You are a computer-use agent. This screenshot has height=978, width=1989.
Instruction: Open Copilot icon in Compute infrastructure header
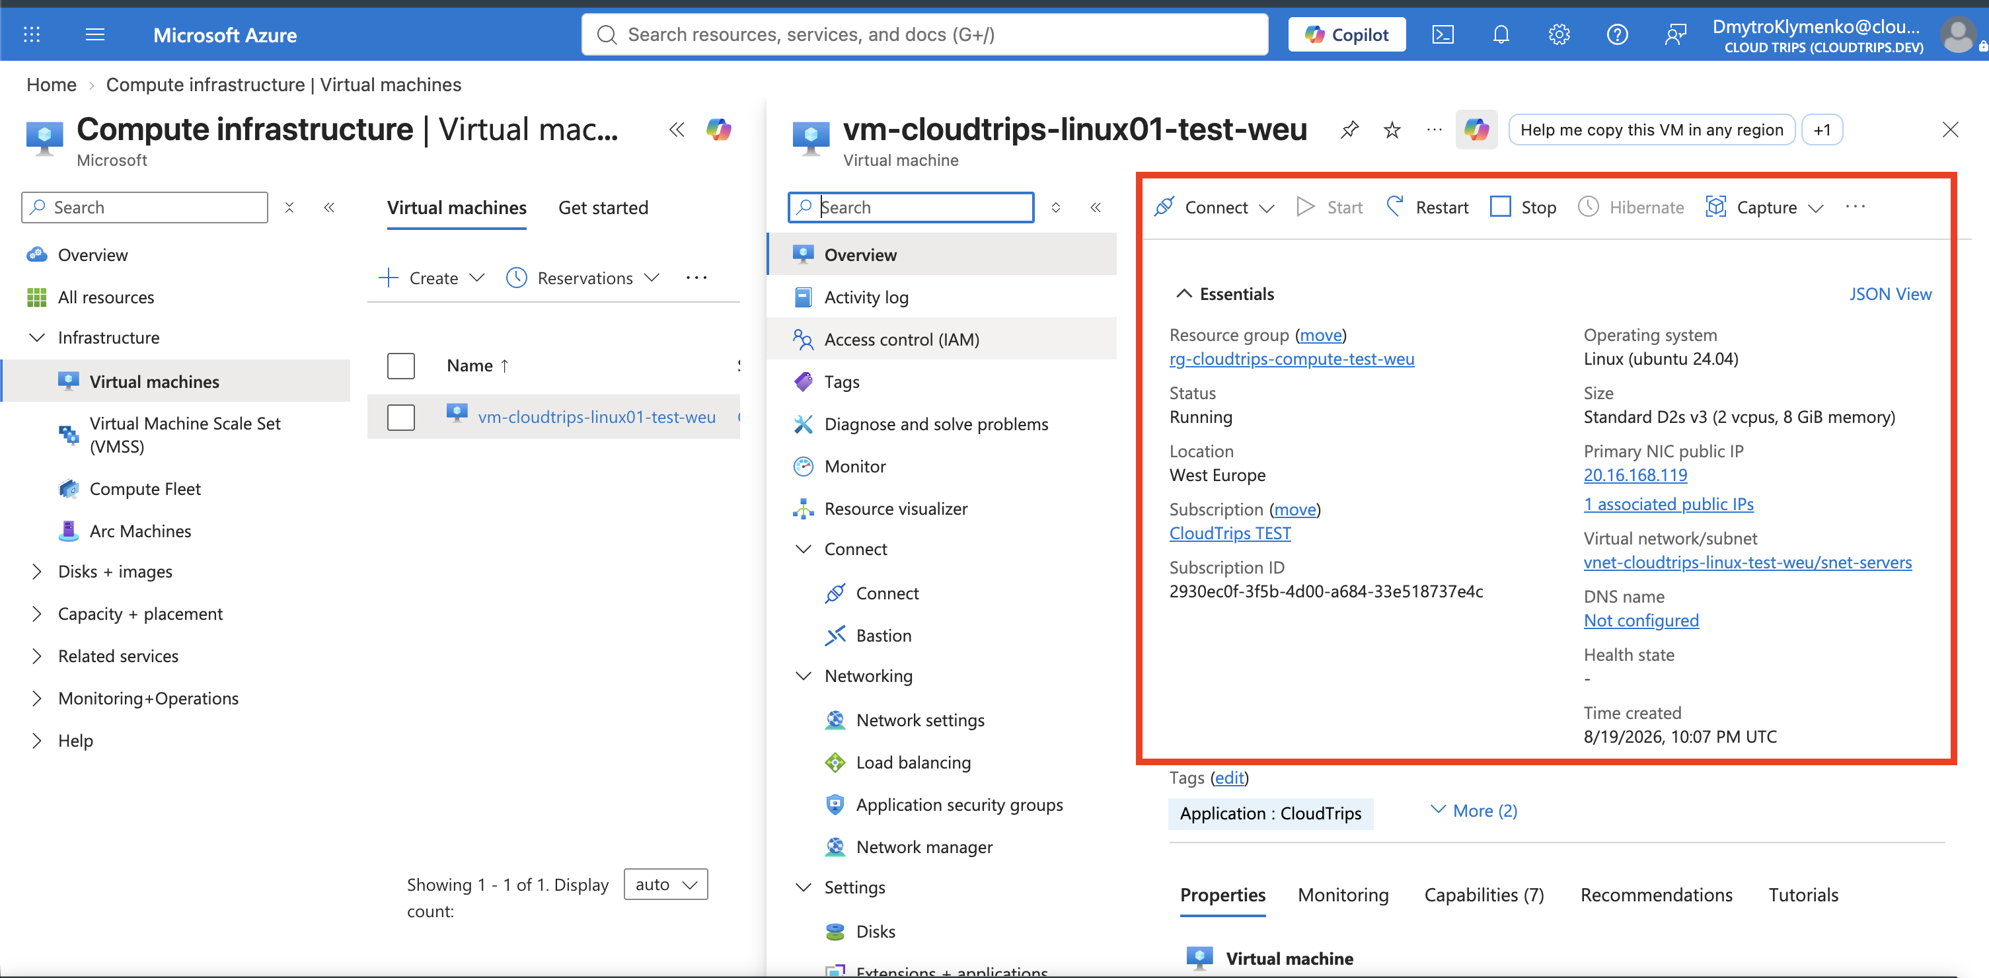[718, 130]
